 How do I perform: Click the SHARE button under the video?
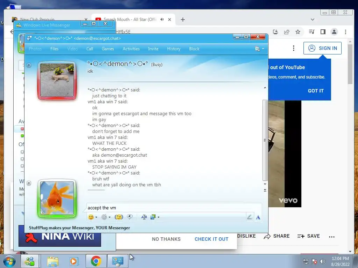(277, 236)
